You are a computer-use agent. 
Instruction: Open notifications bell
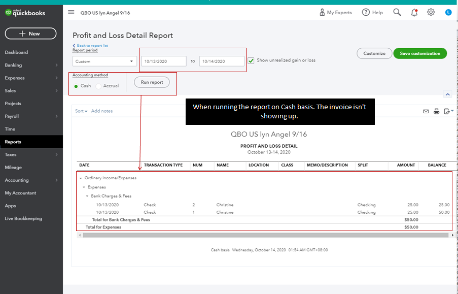pyautogui.click(x=414, y=12)
